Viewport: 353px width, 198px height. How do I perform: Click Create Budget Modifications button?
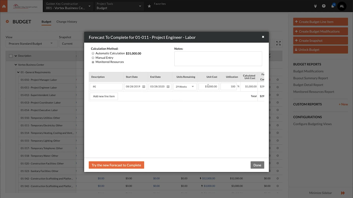pos(320,31)
